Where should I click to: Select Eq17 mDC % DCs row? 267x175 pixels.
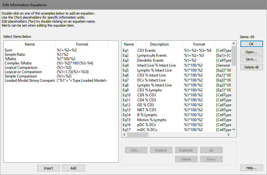click(x=147, y=130)
